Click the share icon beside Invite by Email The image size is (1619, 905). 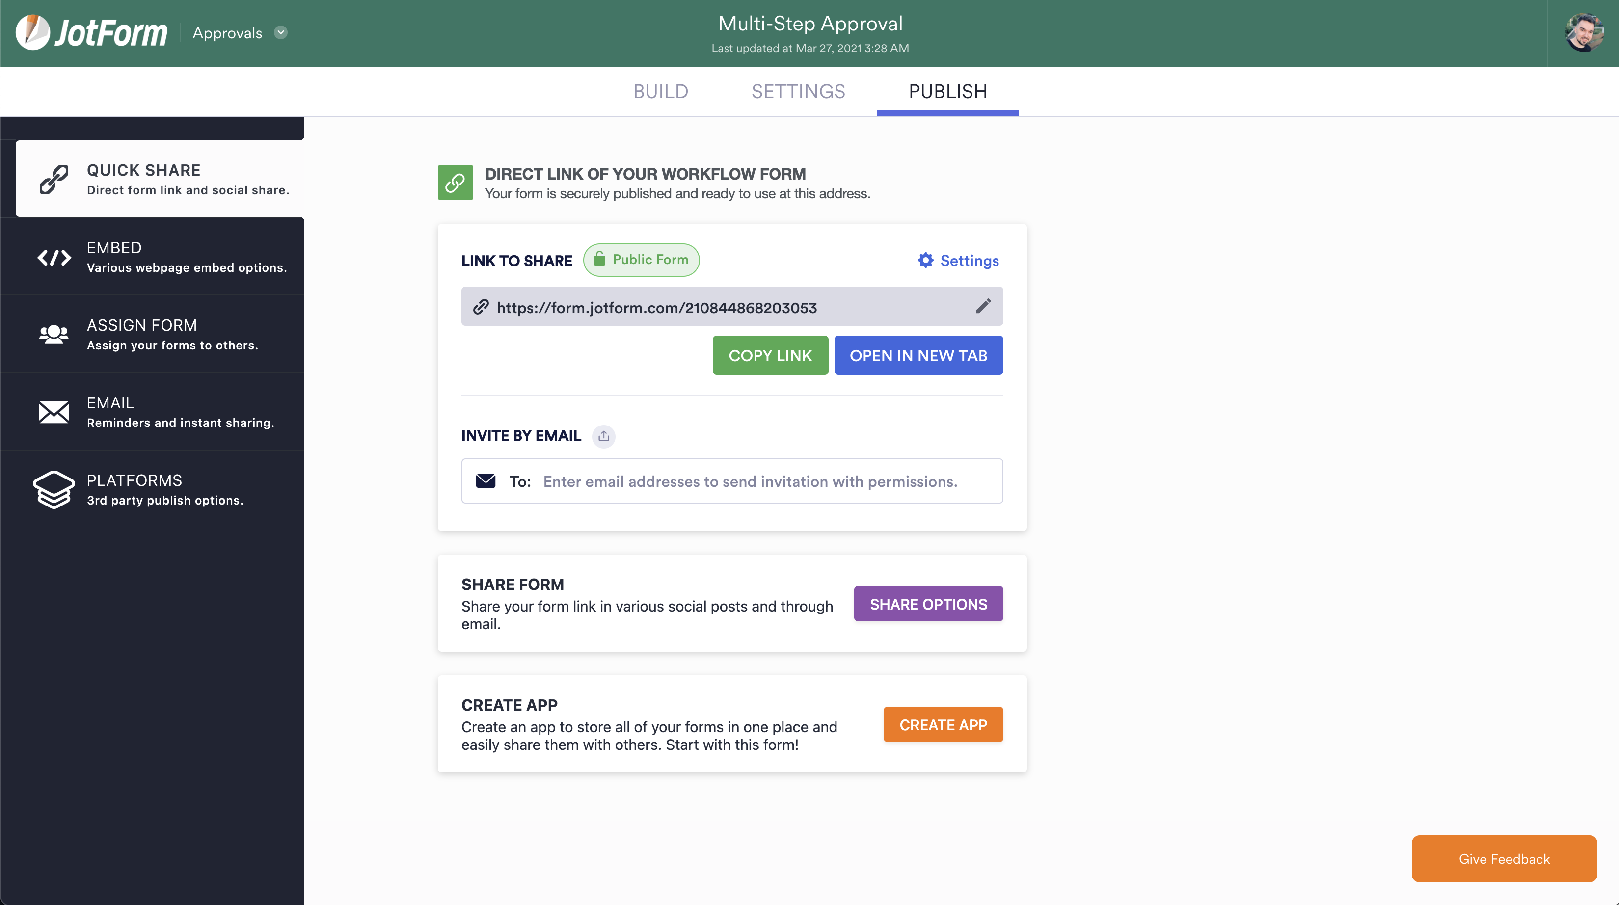click(x=603, y=436)
